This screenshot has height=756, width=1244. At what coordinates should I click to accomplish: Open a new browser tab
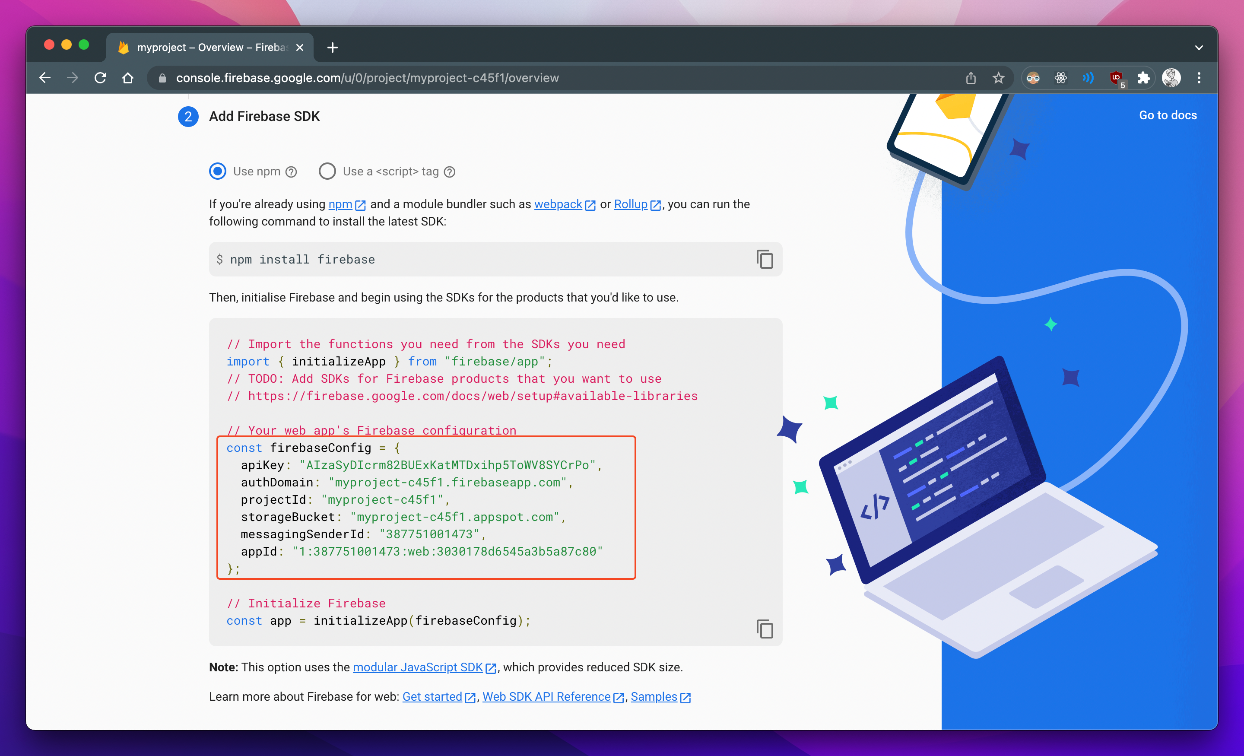[x=332, y=48]
